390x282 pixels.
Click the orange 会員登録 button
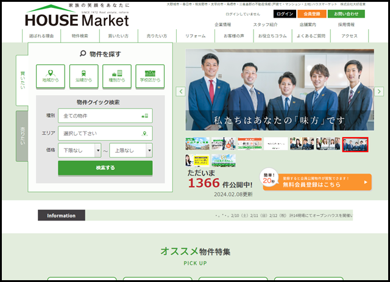312,14
